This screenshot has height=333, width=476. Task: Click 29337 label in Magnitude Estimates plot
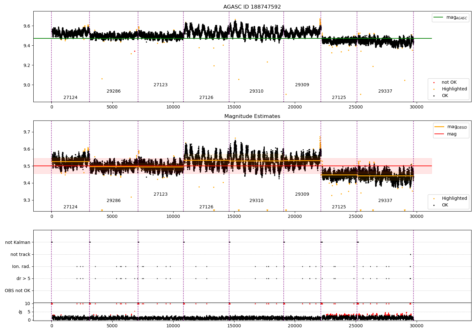click(x=385, y=200)
